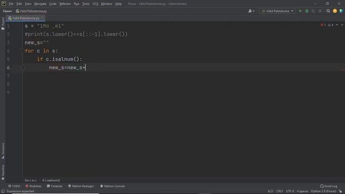Open the Run menu
The image size is (345, 194).
pos(77,4)
